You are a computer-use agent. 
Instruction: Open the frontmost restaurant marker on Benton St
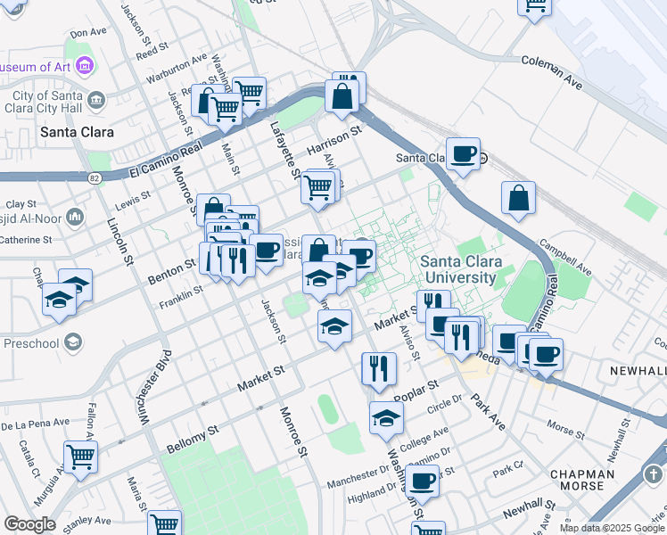coord(238,261)
